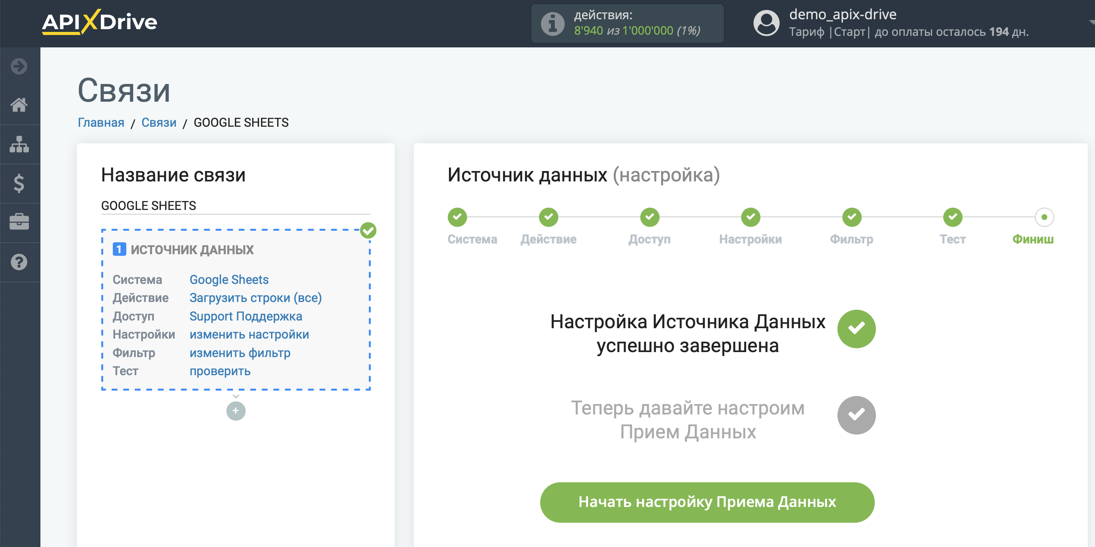Go to the Тест step
Viewport: 1095px width, 547px height.
pyautogui.click(x=953, y=217)
